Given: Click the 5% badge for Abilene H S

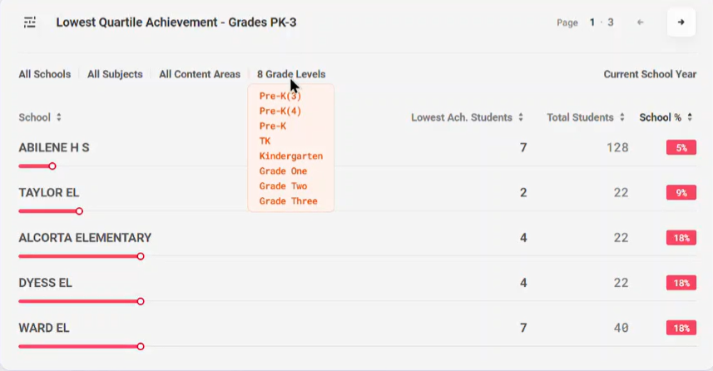Looking at the screenshot, I should (681, 148).
